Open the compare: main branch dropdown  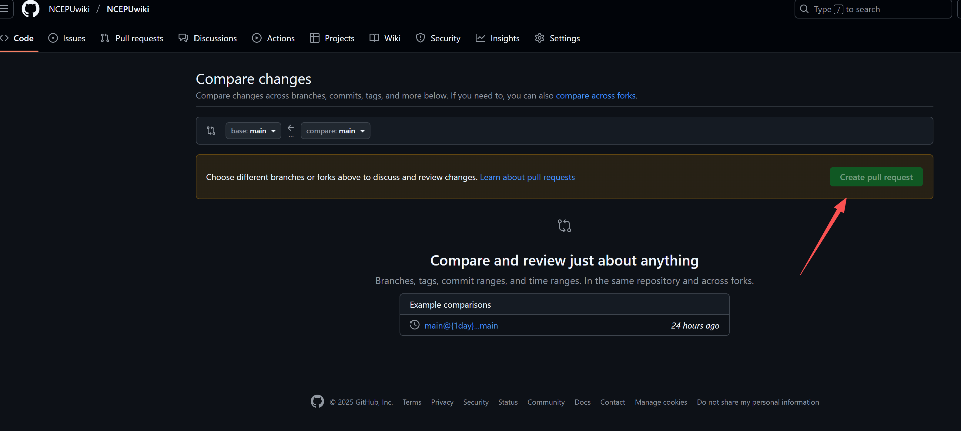335,131
